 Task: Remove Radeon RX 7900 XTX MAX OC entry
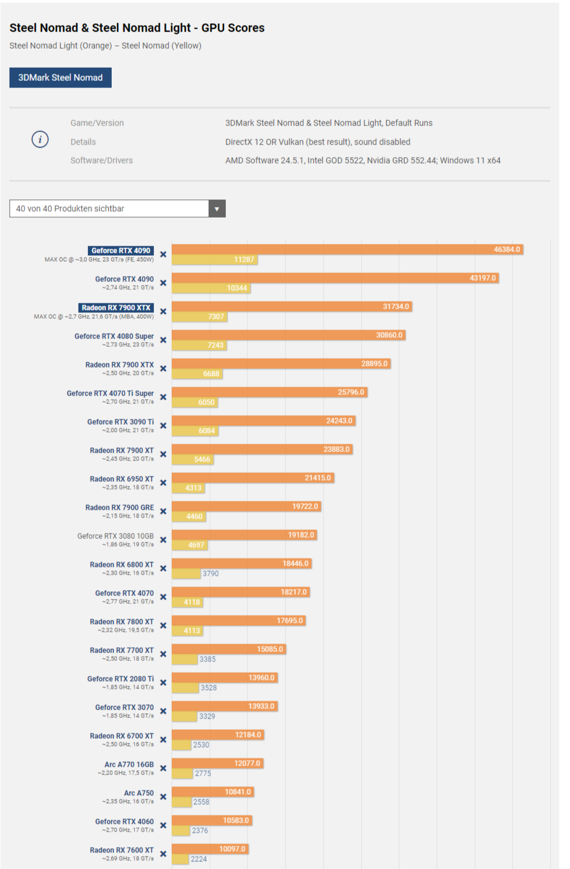pyautogui.click(x=163, y=312)
